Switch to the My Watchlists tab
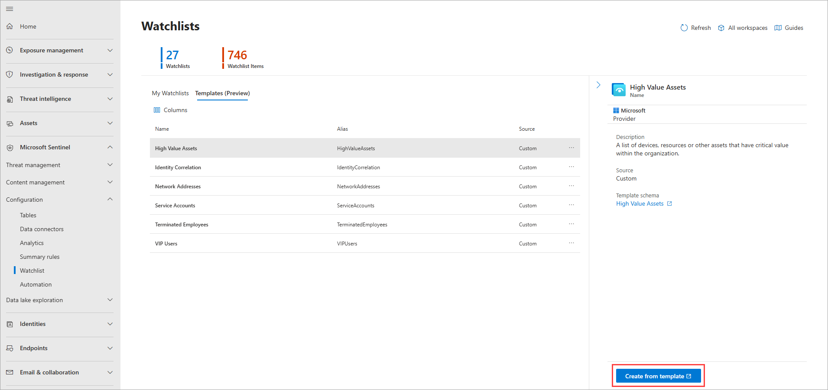This screenshot has width=828, height=390. 170,93
